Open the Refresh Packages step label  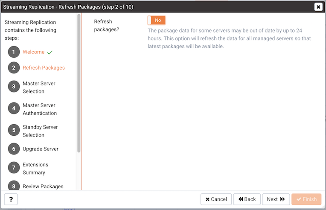point(44,68)
